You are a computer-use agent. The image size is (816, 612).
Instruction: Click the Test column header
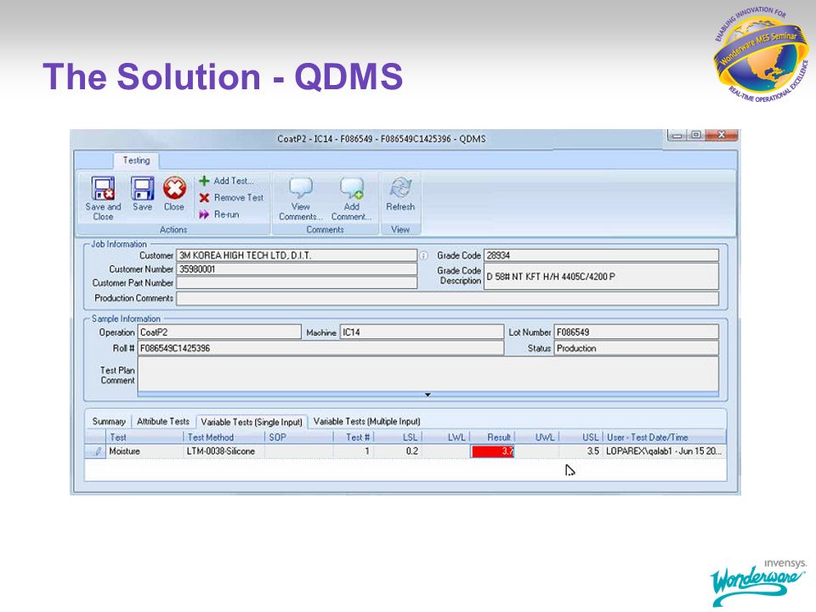point(144,437)
